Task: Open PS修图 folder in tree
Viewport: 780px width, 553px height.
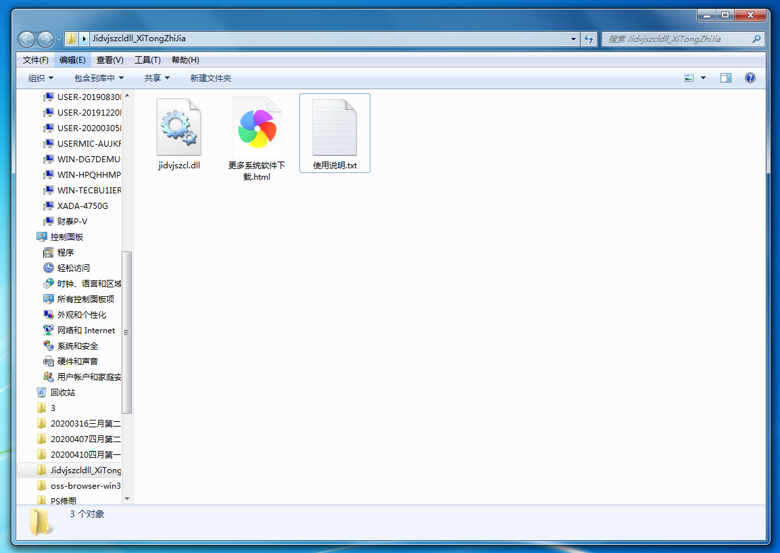Action: [57, 500]
